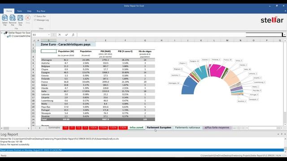Click the formula bar confirm checkmark icon

(x=66, y=35)
